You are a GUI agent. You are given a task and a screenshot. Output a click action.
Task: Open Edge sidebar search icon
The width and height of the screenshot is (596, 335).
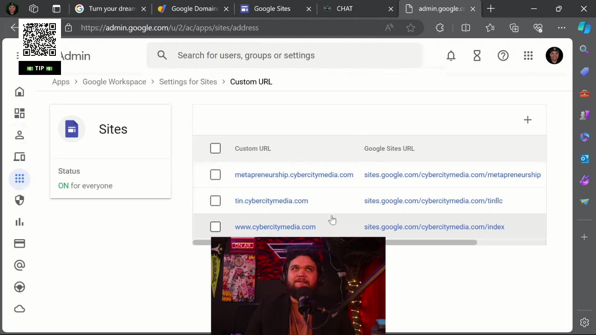pos(584,49)
